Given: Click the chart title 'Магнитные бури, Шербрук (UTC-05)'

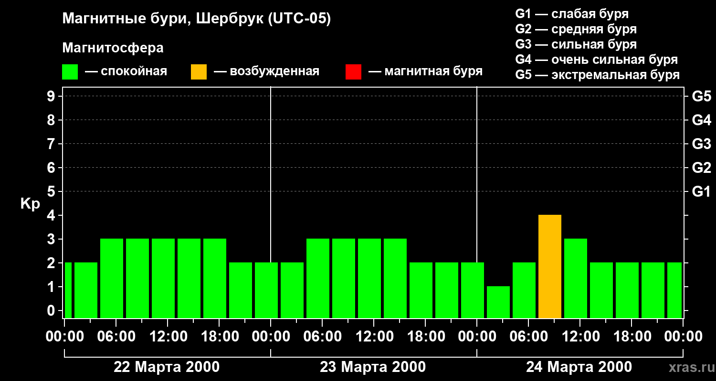Looking at the screenshot, I should [197, 19].
